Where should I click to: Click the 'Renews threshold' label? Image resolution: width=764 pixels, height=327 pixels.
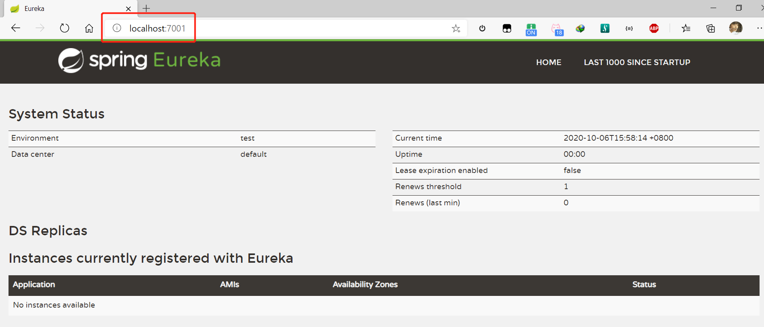(428, 186)
